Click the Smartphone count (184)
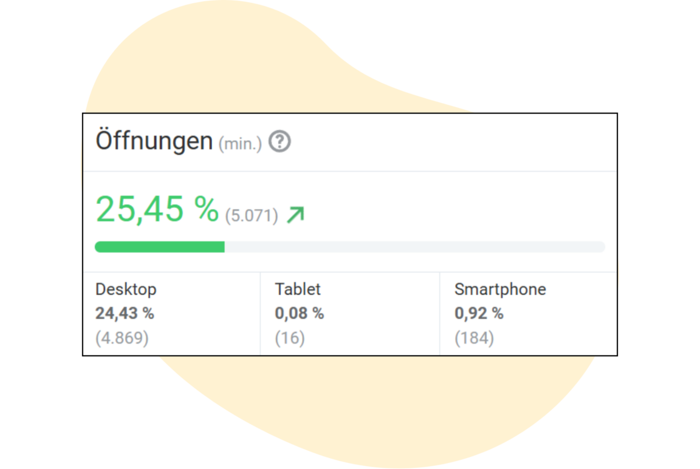The height and width of the screenshot is (469, 700). 474,338
